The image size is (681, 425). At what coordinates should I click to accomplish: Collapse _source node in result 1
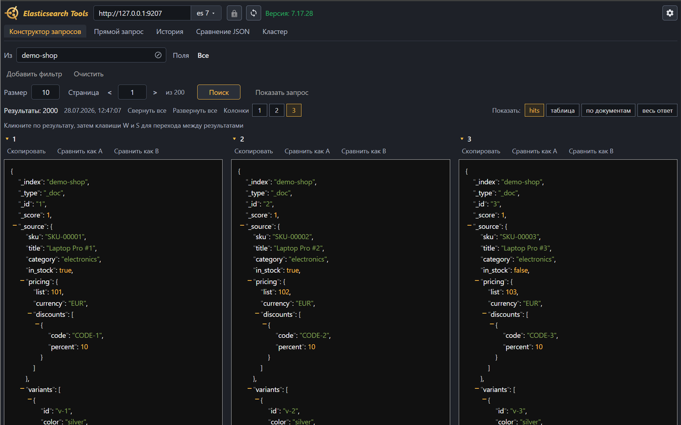(14, 226)
